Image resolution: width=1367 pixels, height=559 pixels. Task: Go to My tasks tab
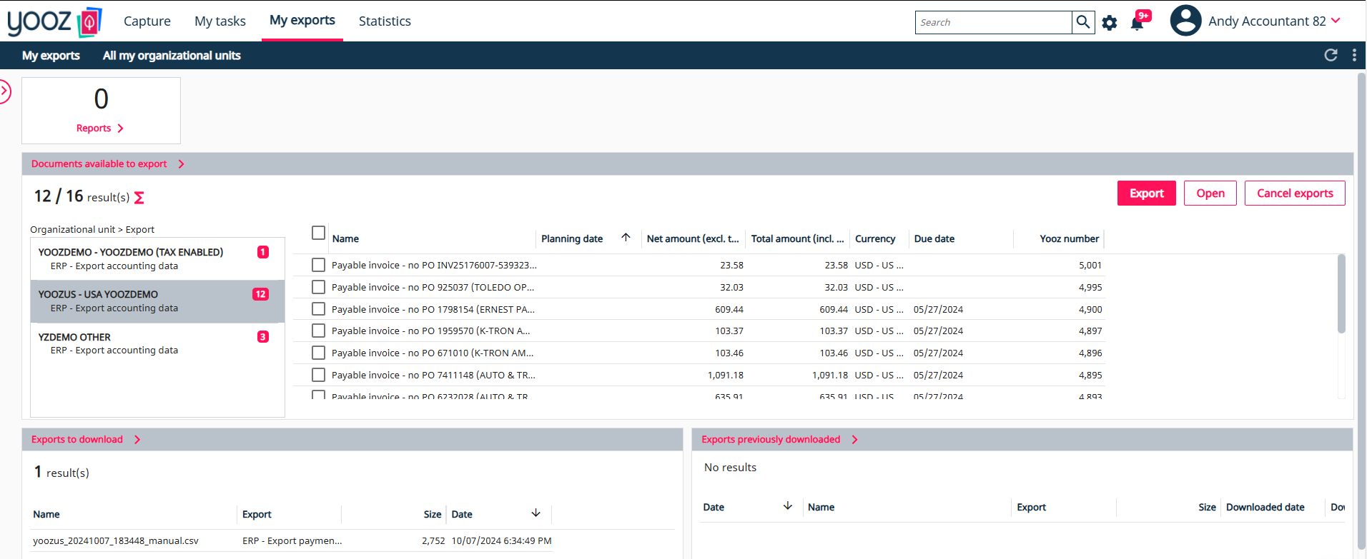point(220,21)
